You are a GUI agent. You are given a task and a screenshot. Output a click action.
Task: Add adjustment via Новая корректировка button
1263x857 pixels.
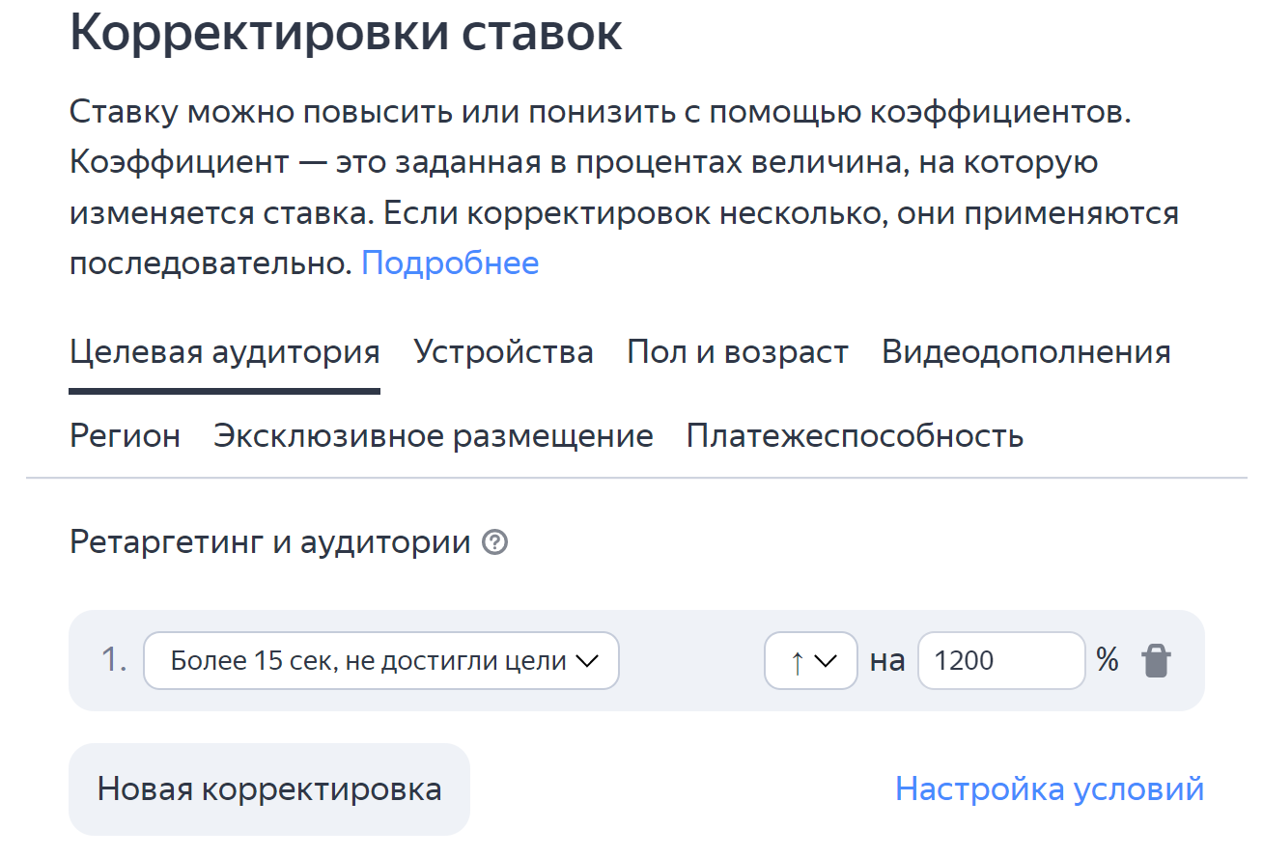(x=269, y=789)
